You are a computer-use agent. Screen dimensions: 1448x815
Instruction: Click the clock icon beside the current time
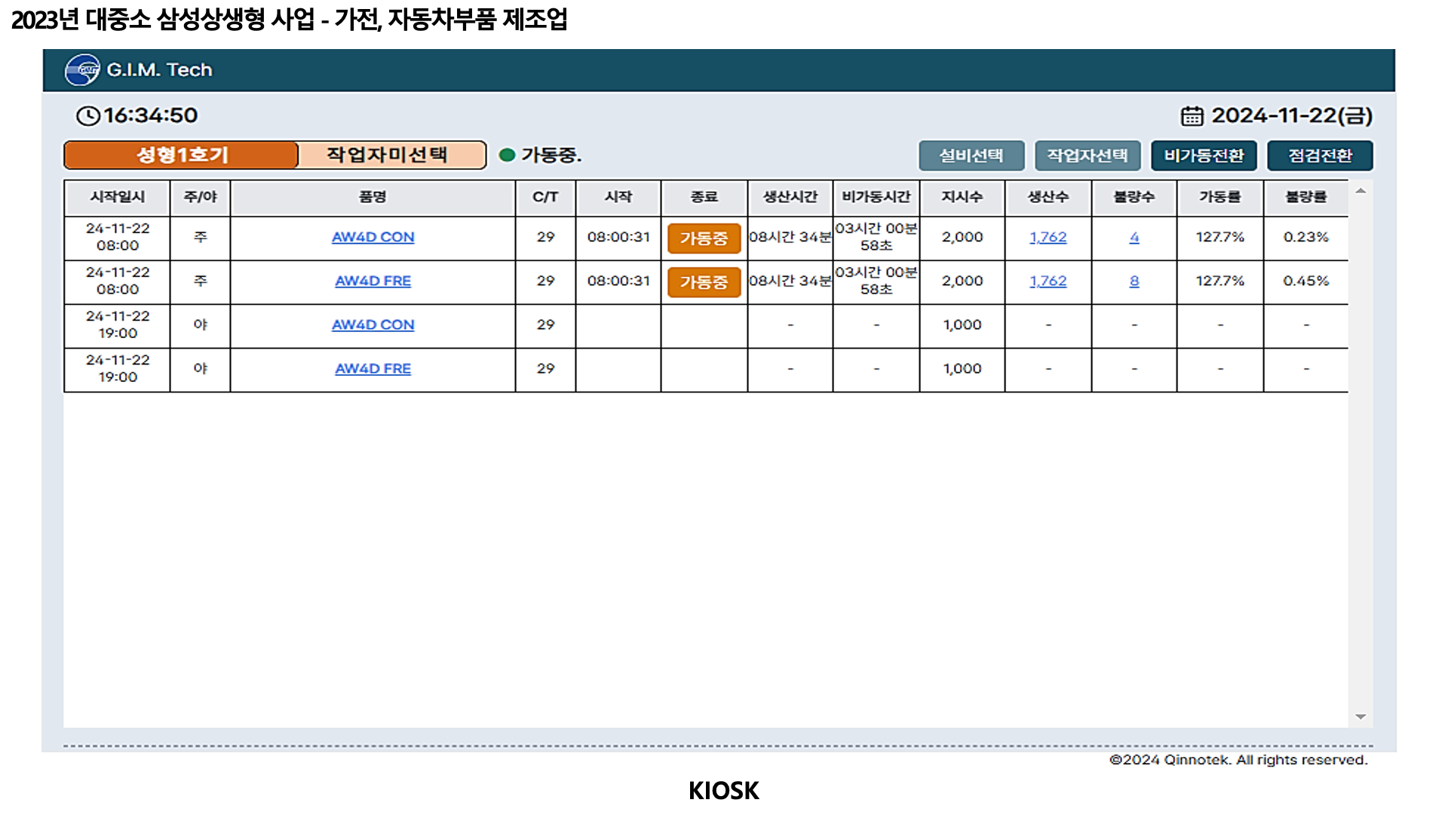tap(88, 115)
